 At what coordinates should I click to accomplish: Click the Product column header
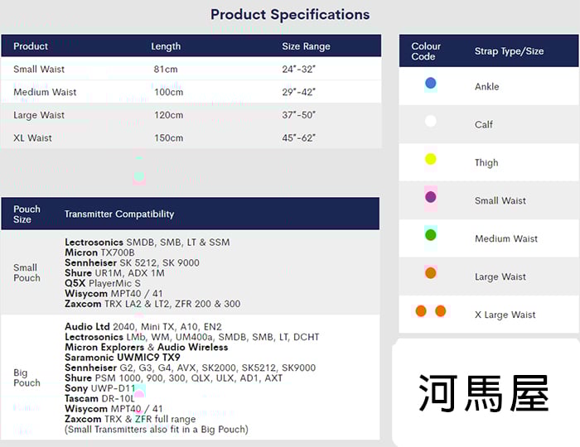(x=31, y=46)
